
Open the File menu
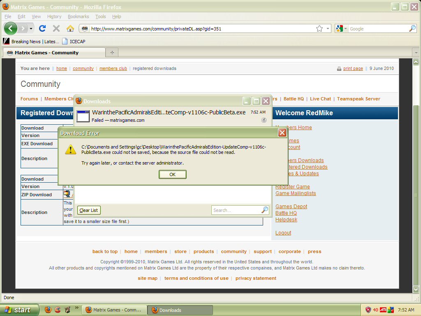tap(8, 16)
